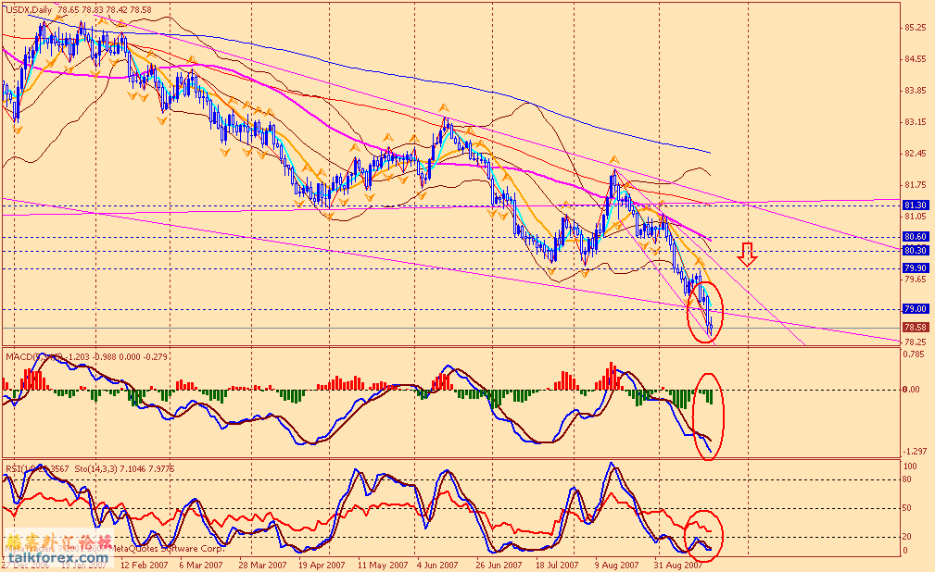This screenshot has height=572, width=935.
Task: Click the 83.15 price scale value
Action: 916,122
